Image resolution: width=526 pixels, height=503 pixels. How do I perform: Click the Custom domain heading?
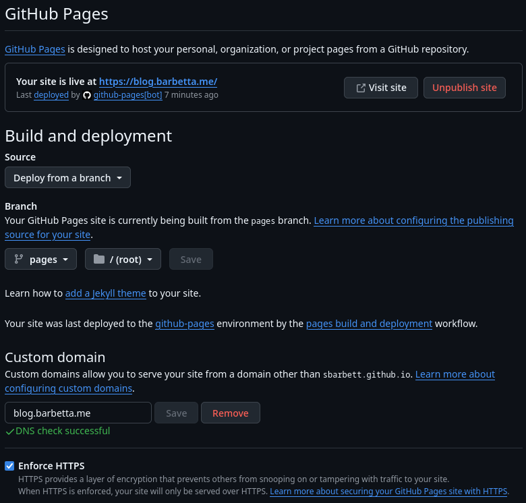click(55, 357)
